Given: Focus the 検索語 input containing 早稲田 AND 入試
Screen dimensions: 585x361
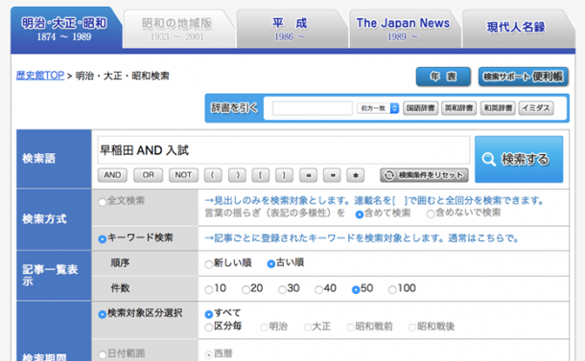Looking at the screenshot, I should pyautogui.click(x=284, y=150).
